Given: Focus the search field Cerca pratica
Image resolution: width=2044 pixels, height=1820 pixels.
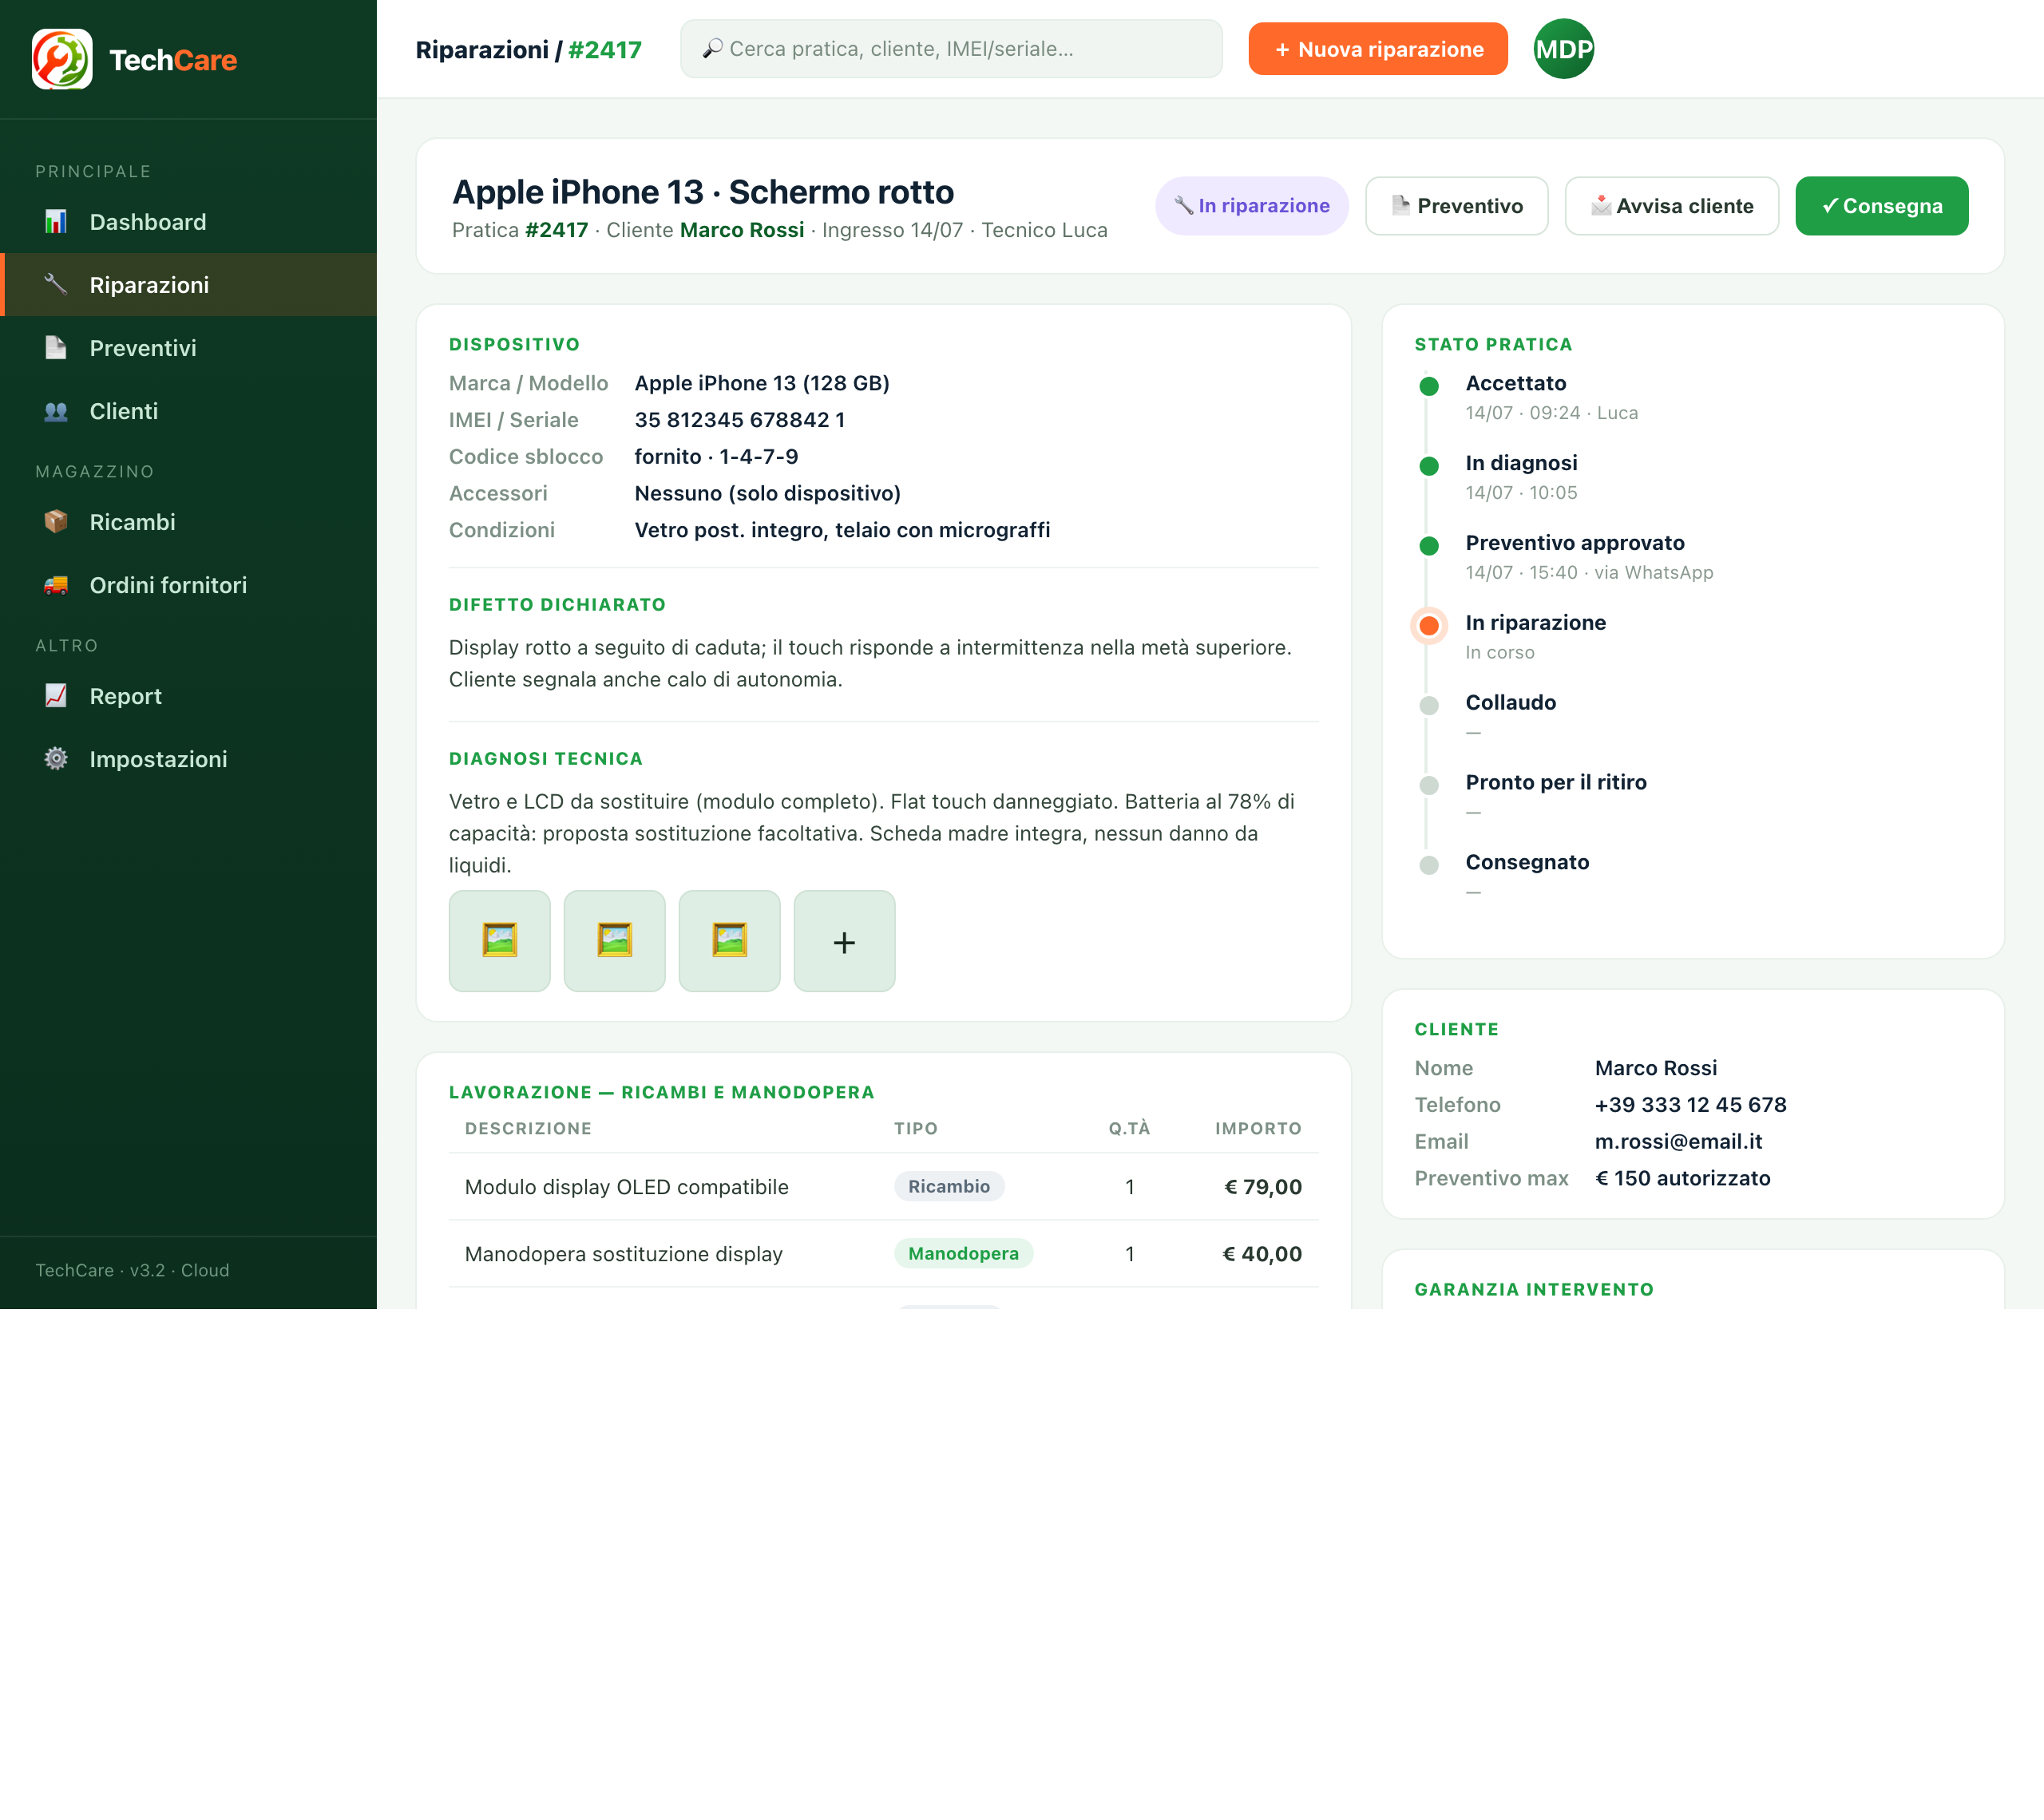Looking at the screenshot, I should click(x=951, y=49).
